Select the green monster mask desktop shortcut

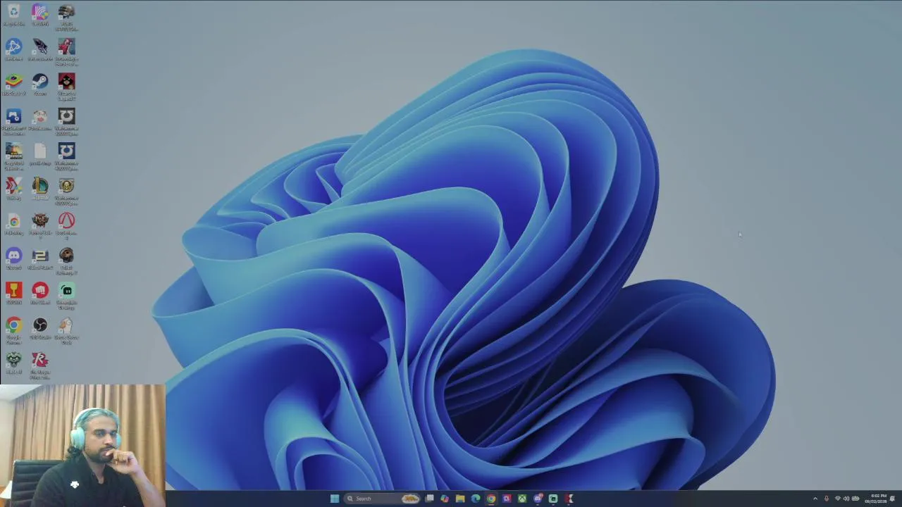coord(13,363)
